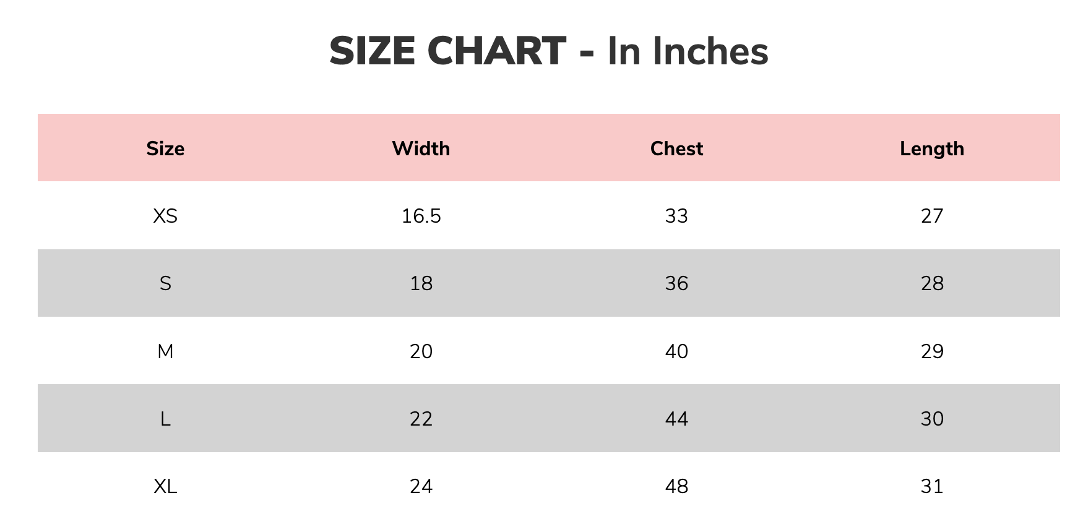Select the width value 22
The height and width of the screenshot is (532, 1083).
pos(421,419)
